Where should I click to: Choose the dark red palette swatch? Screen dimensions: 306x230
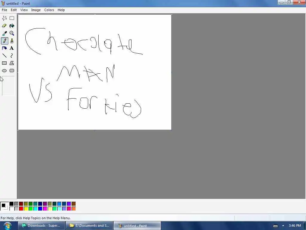(21, 204)
